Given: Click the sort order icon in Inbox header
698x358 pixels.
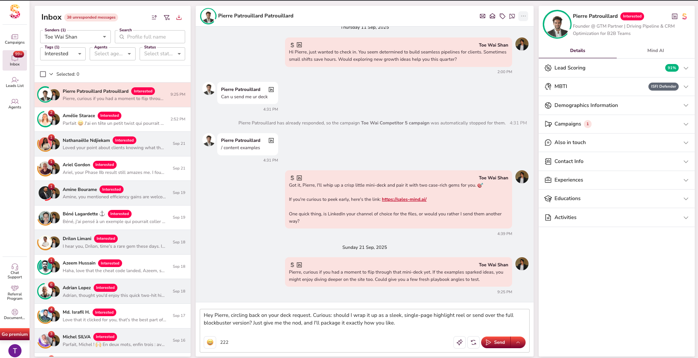Looking at the screenshot, I should click(x=154, y=17).
